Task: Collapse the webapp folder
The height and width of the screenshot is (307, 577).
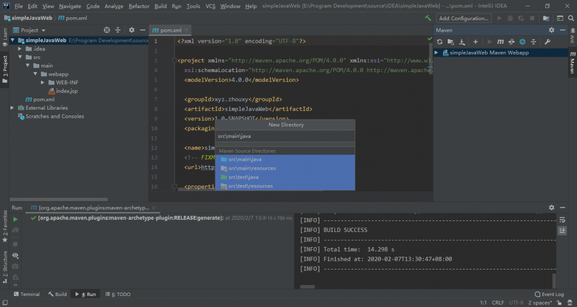Action: click(35, 74)
